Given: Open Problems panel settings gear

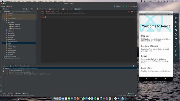Looking at the screenshot, I should tap(134, 66).
